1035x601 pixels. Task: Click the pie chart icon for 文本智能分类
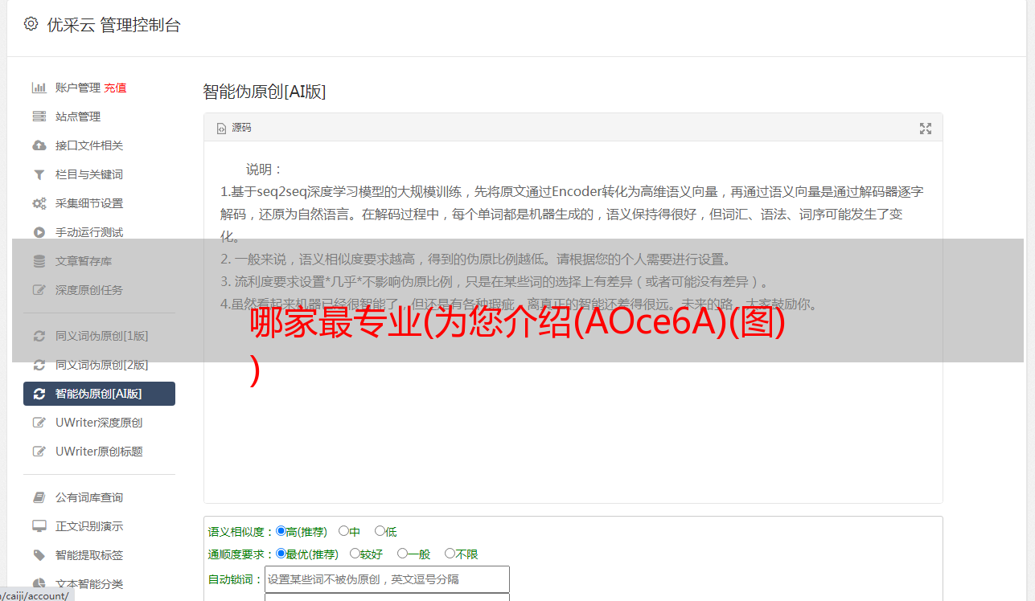tap(39, 584)
